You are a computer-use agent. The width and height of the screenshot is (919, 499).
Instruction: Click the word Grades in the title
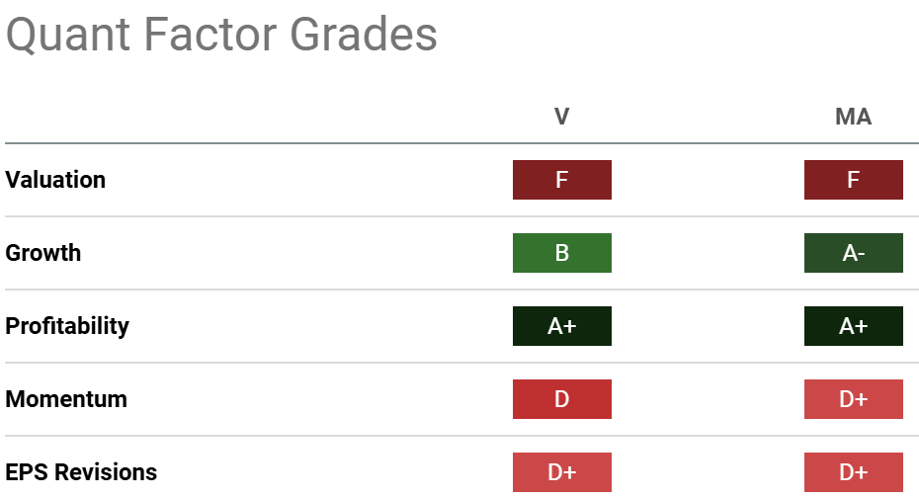[x=365, y=36]
